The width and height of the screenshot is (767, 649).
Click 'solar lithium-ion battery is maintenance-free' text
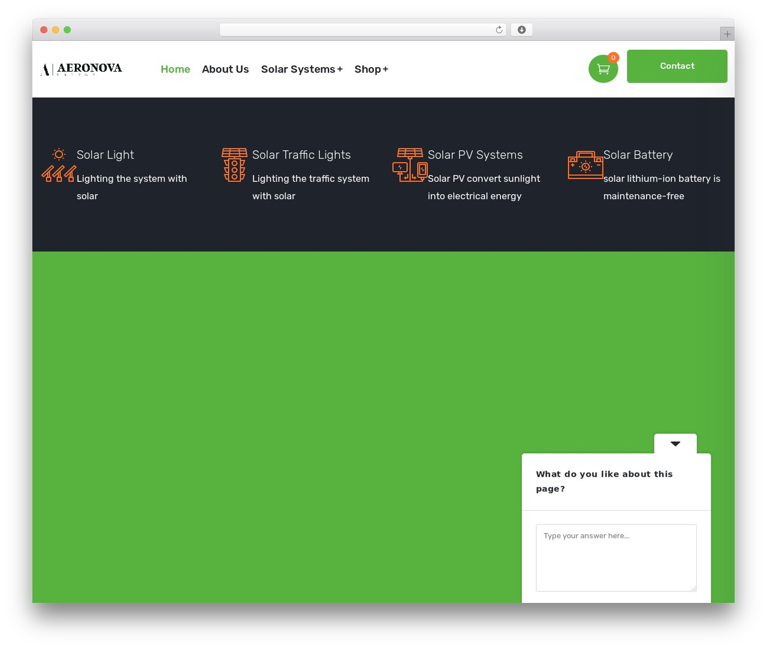(662, 187)
